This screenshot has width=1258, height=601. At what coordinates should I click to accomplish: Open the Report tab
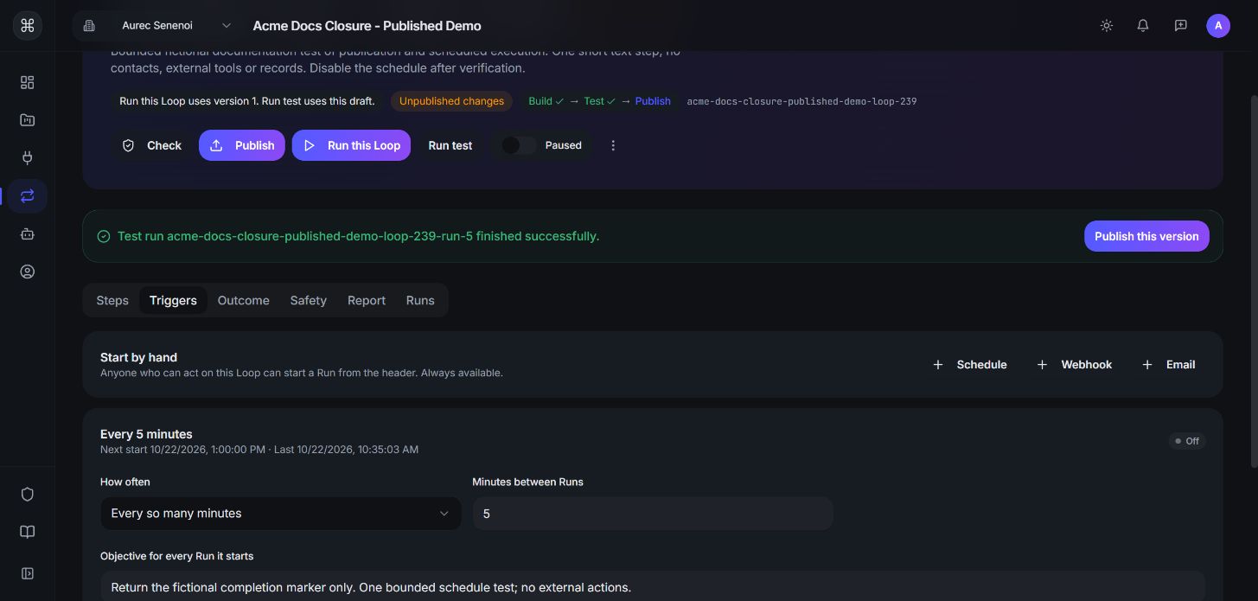pyautogui.click(x=367, y=300)
